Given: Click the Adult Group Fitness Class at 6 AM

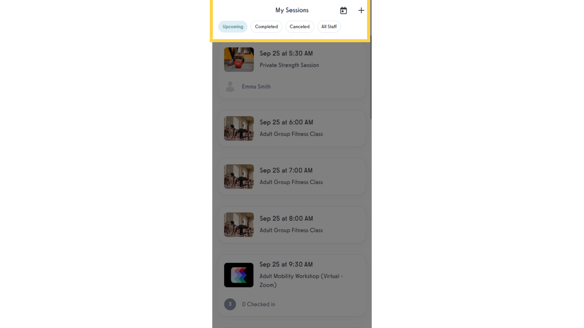Looking at the screenshot, I should 292,128.
